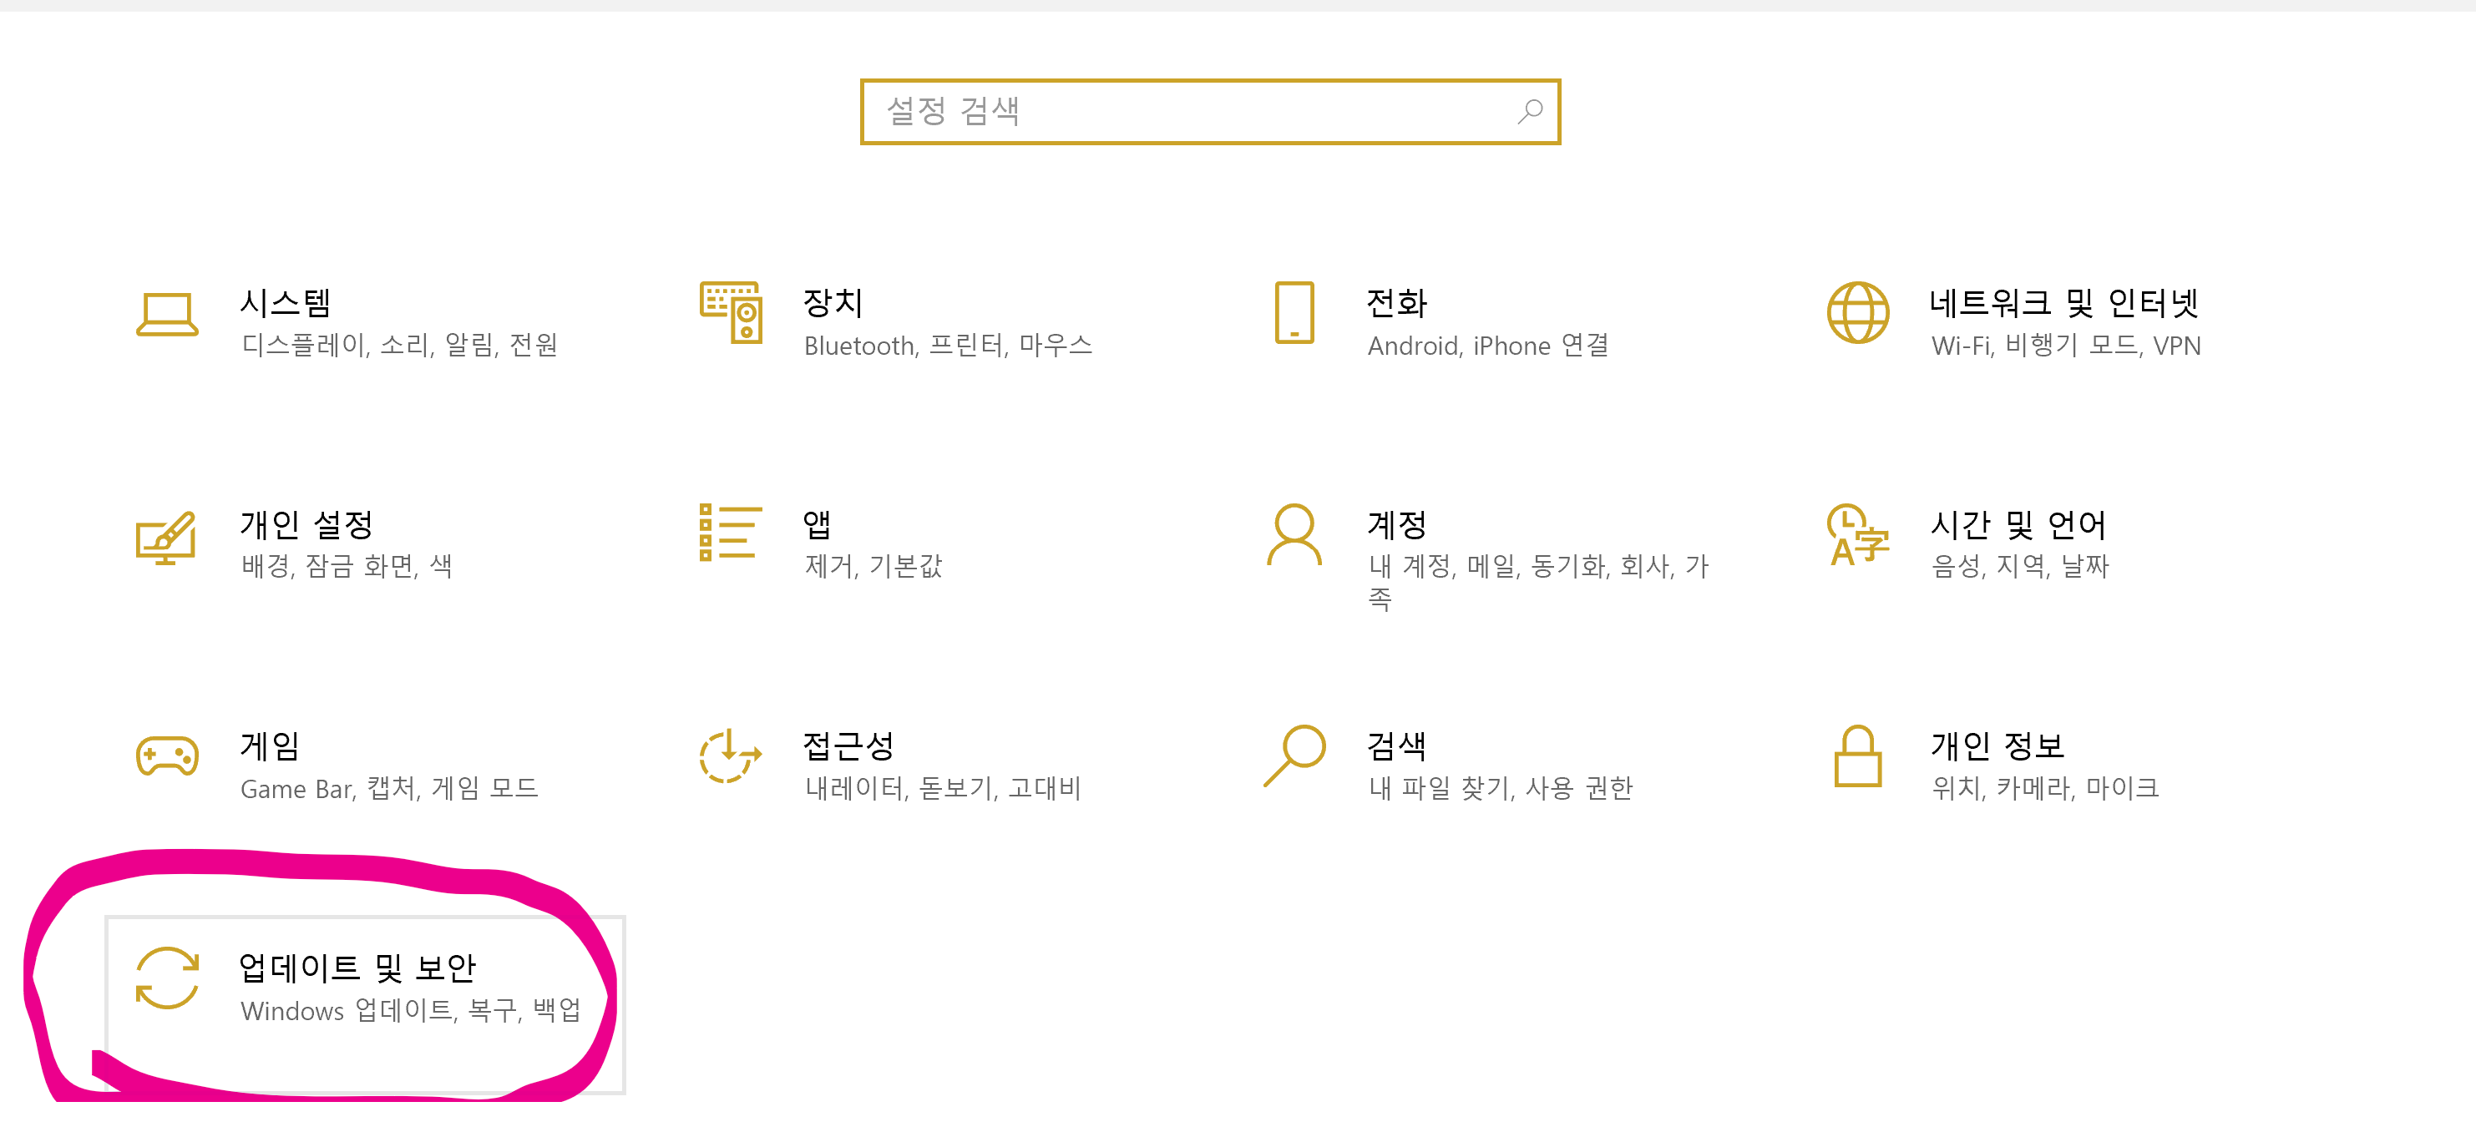Click magnifier button in search box
Viewport: 2476px width, 1127px height.
(1529, 112)
